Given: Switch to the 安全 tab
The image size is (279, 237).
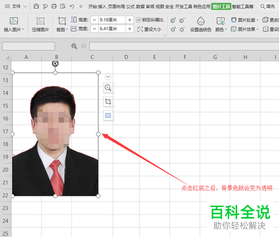Looking at the screenshot, I should coord(170,7).
